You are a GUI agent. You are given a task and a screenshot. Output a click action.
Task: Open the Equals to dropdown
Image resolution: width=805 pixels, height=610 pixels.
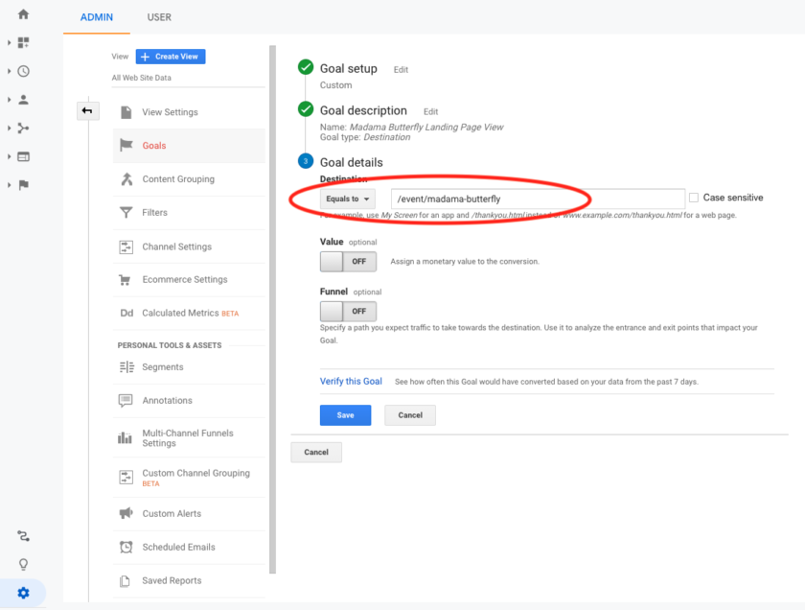[x=348, y=197]
